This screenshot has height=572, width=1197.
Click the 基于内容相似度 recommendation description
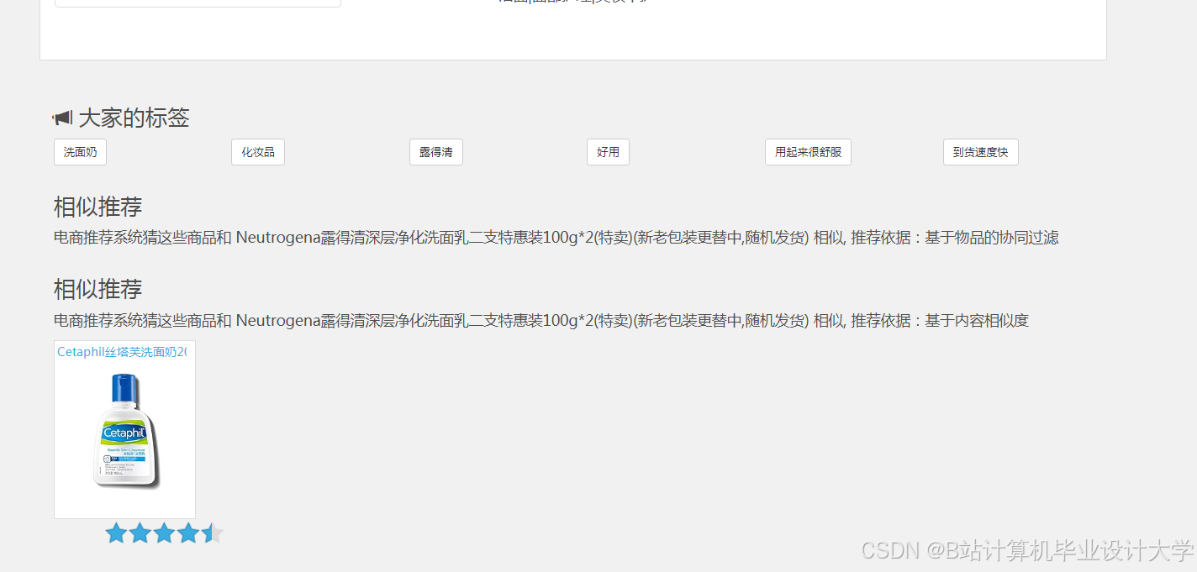[540, 320]
